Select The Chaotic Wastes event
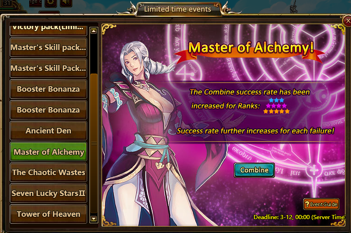Viewport: 351px width, 233px height. click(48, 172)
